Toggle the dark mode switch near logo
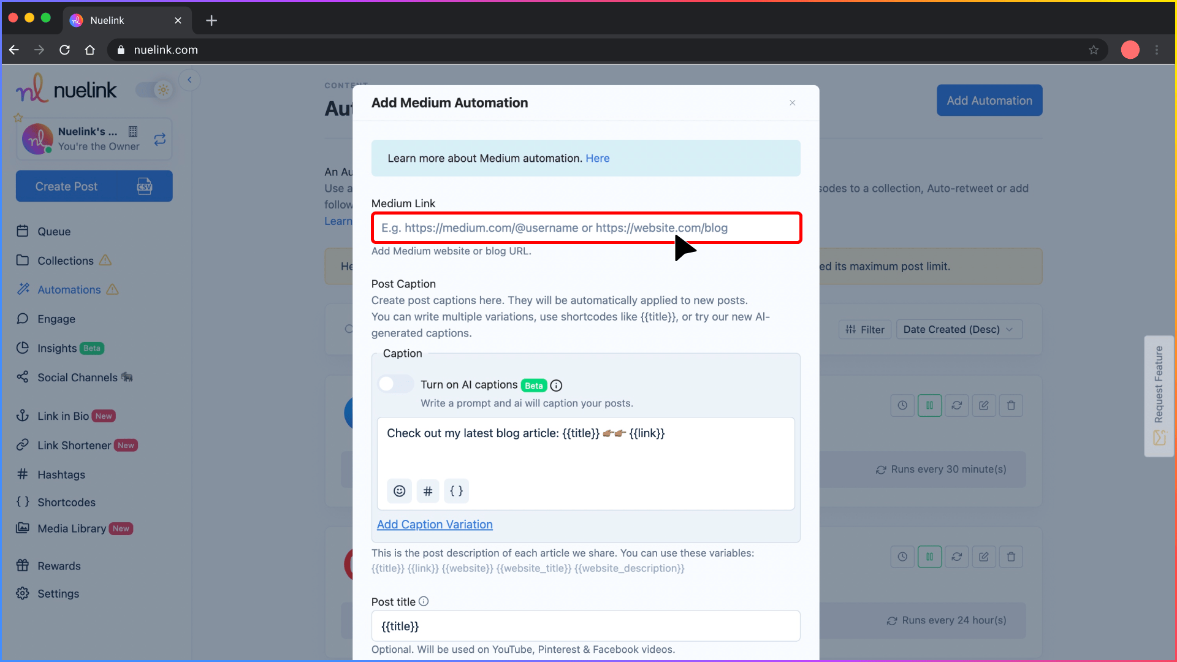 pyautogui.click(x=154, y=90)
